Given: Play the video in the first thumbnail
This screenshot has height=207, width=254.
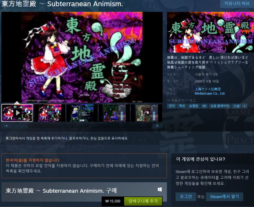Looking at the screenshot, I should pos(17,113).
